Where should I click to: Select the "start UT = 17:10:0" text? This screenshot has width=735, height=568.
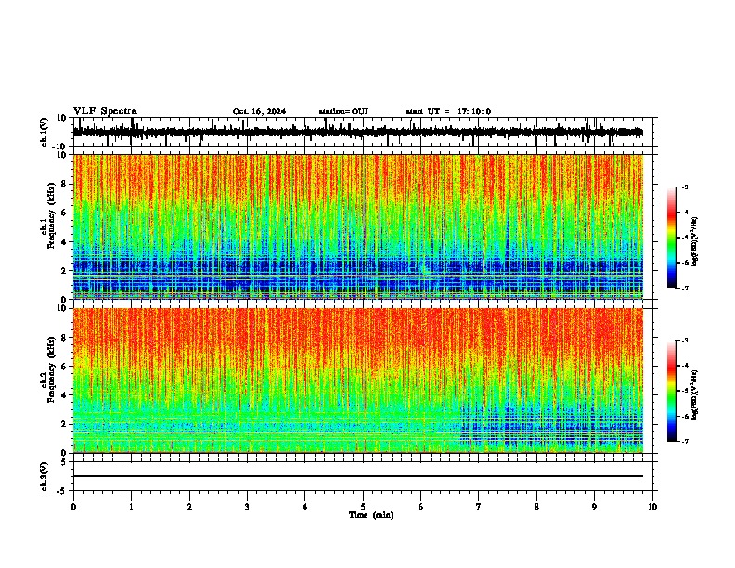tap(448, 111)
